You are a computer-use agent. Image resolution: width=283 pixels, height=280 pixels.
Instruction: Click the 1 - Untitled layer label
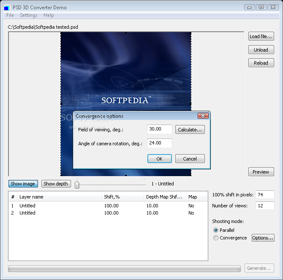point(163,184)
